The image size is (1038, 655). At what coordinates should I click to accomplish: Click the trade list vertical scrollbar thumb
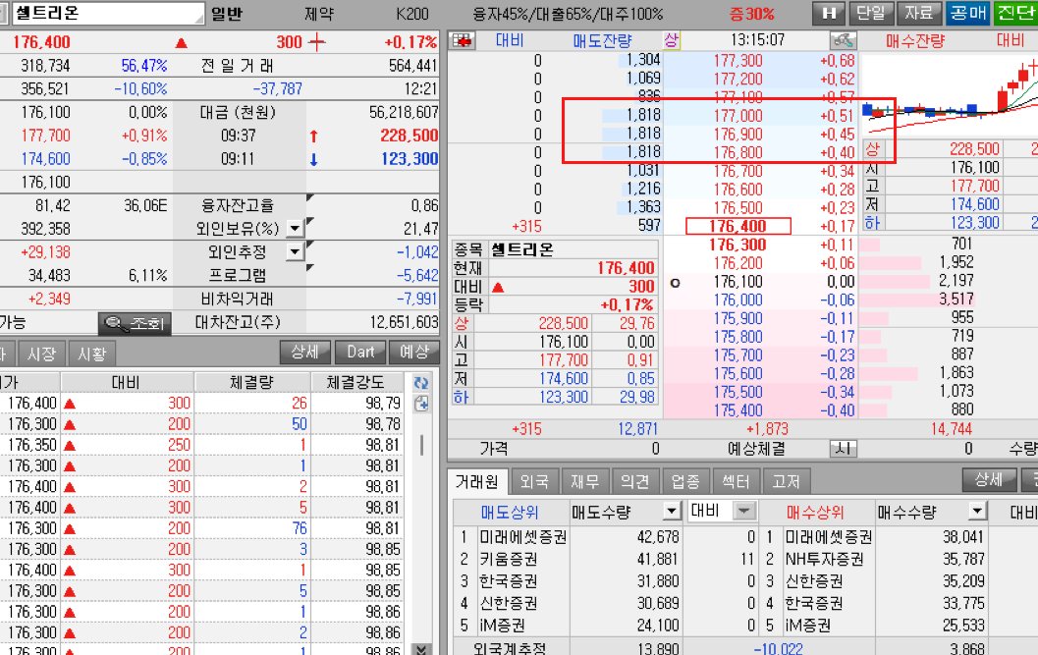[421, 445]
